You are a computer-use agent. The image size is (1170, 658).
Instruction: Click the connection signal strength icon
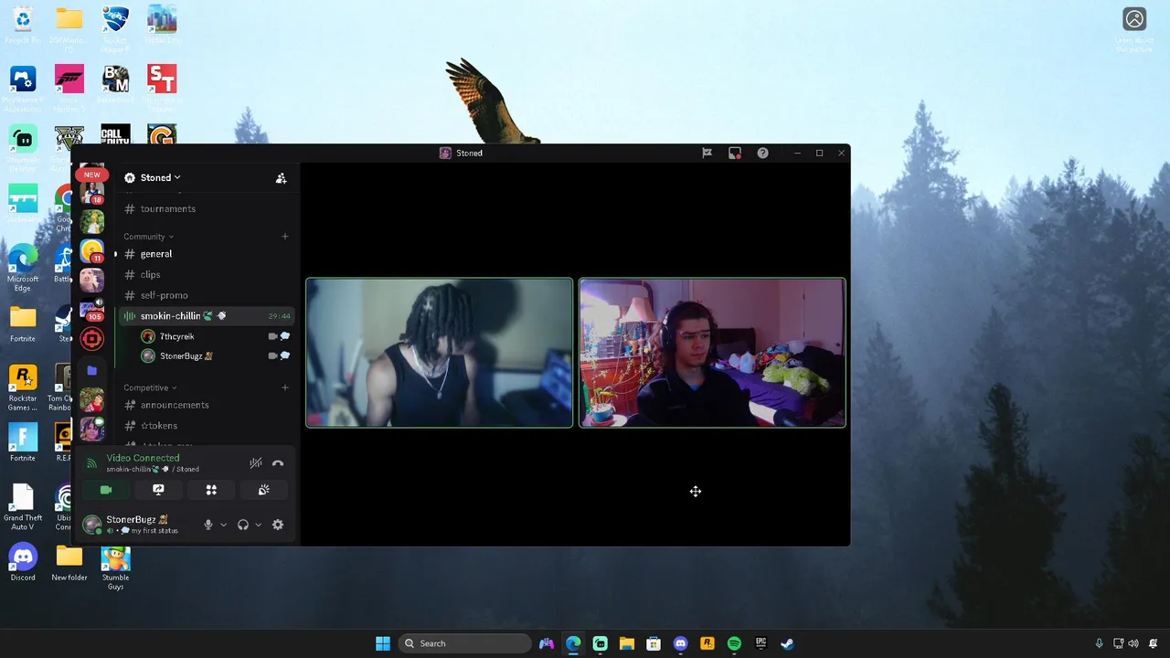coord(91,463)
